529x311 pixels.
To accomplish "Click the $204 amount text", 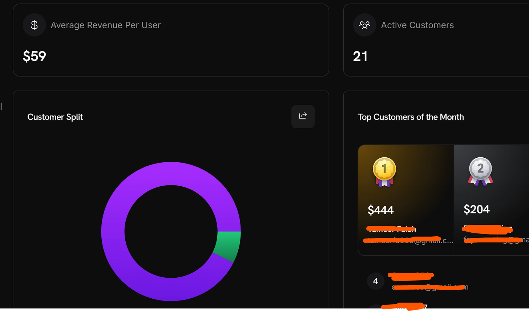I will tap(477, 209).
